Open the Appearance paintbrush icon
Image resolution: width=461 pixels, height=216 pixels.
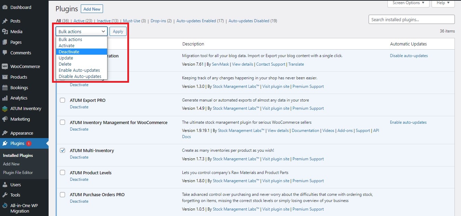pyautogui.click(x=5, y=133)
